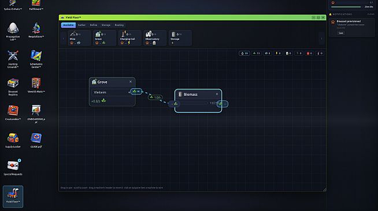Open the Splice-O-Matic desktop icon
Screen dimensions: 378x211
point(13,5)
